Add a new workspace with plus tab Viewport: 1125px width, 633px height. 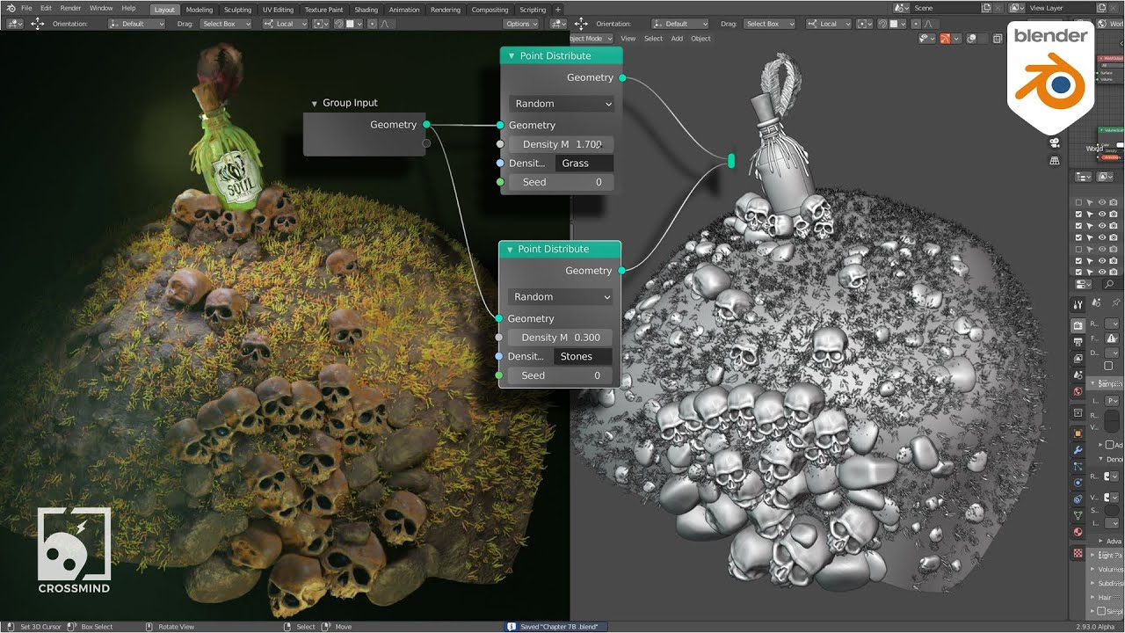tap(557, 9)
